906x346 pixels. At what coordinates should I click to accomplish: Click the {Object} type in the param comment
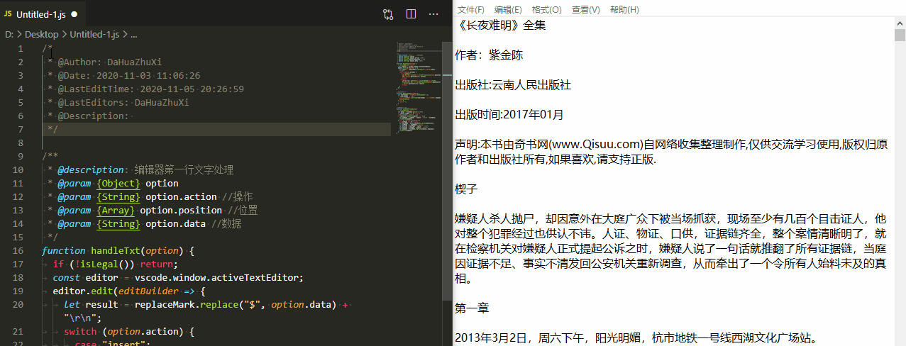click(x=118, y=183)
